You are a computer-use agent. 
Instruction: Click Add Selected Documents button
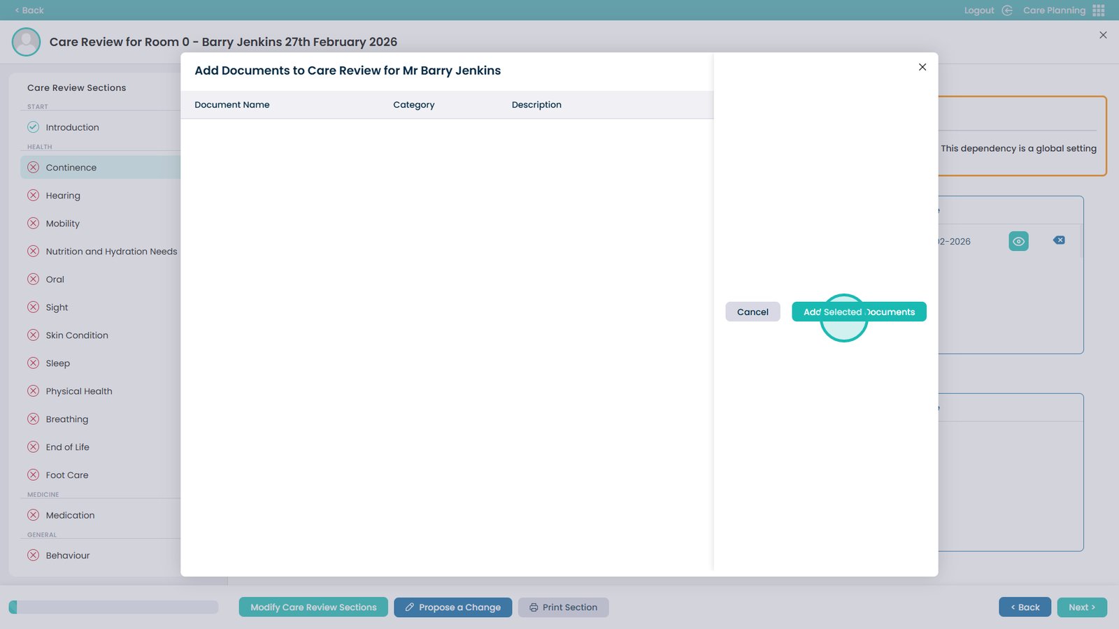pos(859,312)
